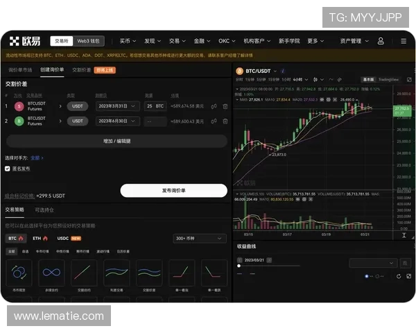Open the 4小时 timeframe dropdown
The height and width of the screenshot is (333, 416).
click(x=300, y=80)
